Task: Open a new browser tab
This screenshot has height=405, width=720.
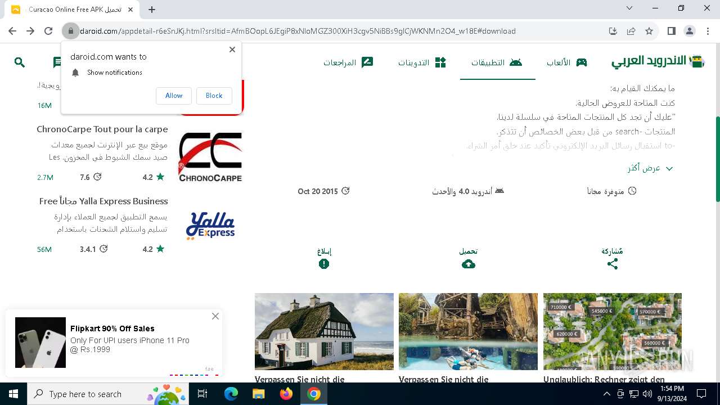Action: point(152,10)
